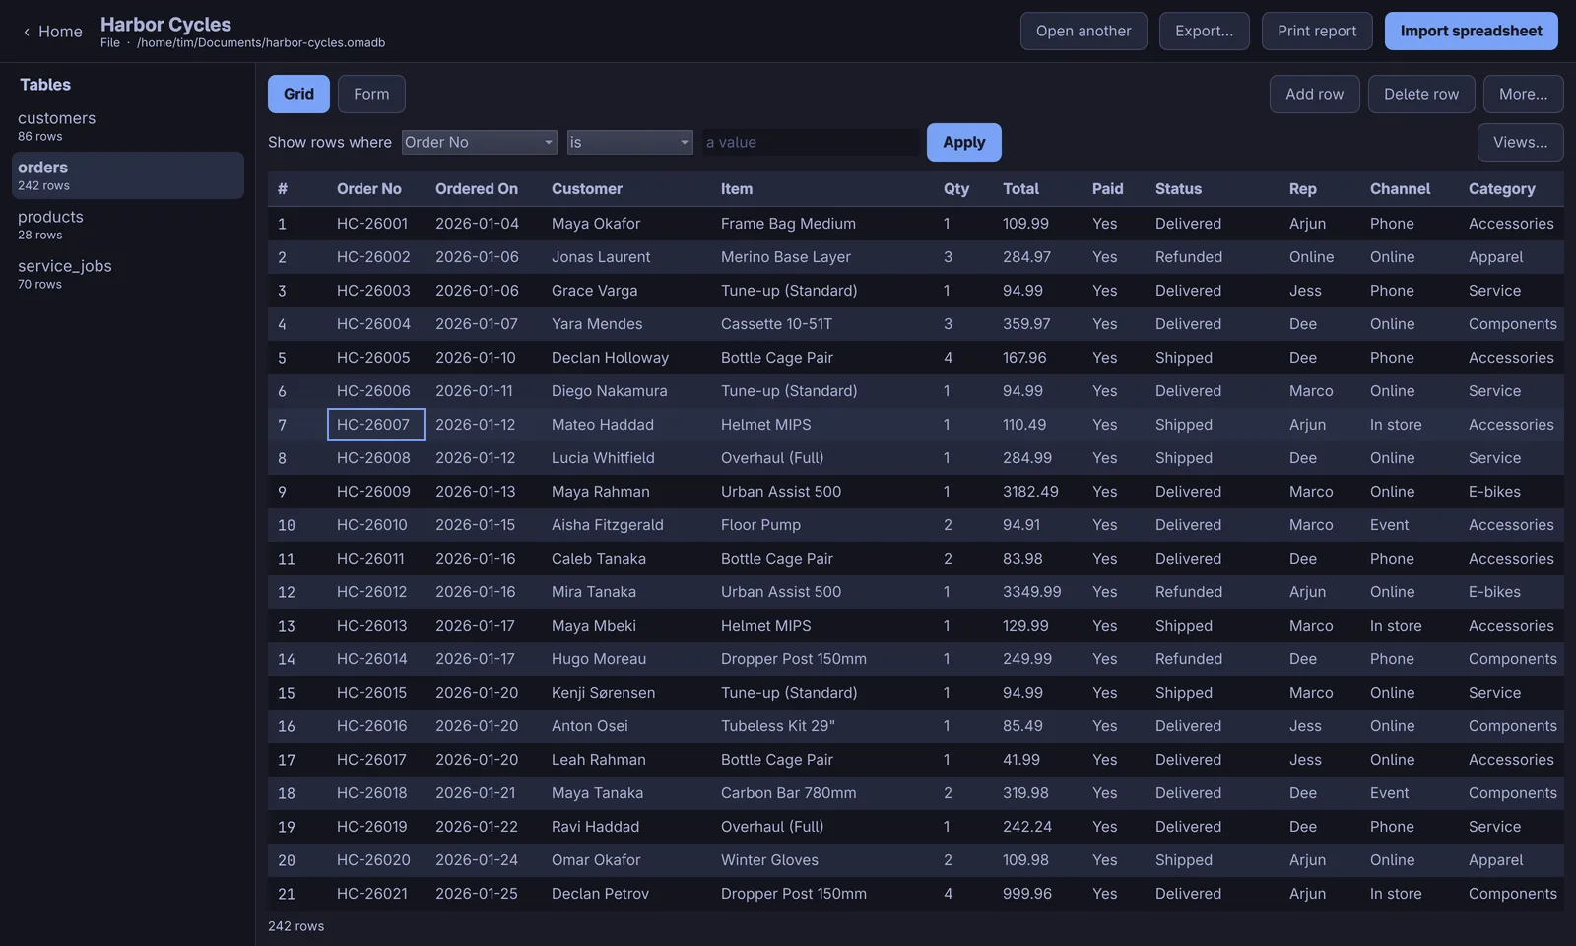Apply the row filter
1576x946 pixels.
963,142
